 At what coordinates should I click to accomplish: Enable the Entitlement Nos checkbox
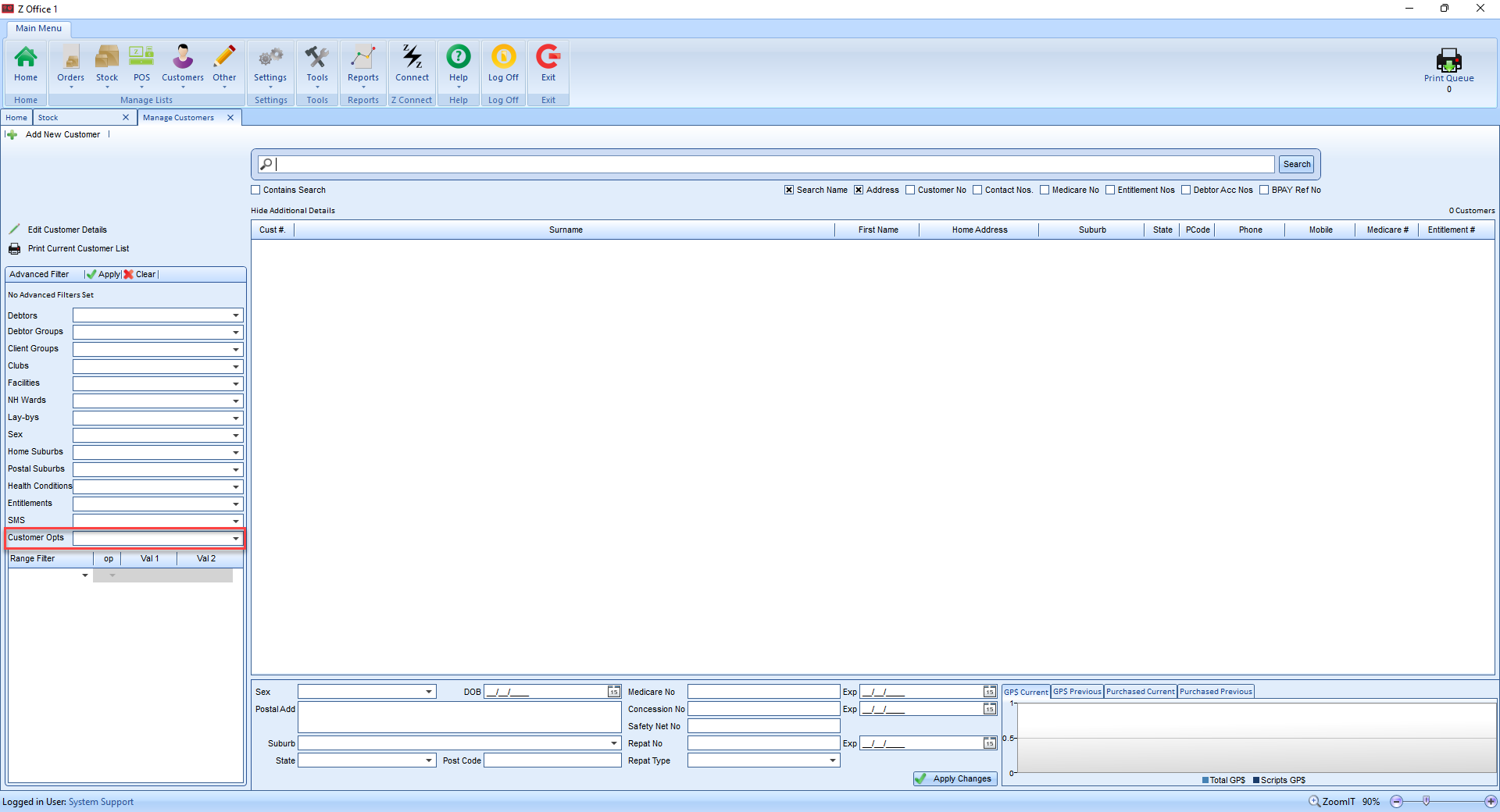[x=1110, y=190]
